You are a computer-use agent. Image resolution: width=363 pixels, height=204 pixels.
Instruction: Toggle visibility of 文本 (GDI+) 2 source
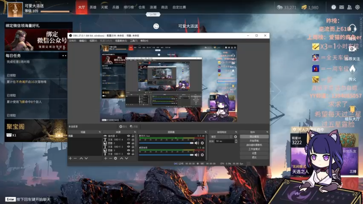click(x=128, y=154)
